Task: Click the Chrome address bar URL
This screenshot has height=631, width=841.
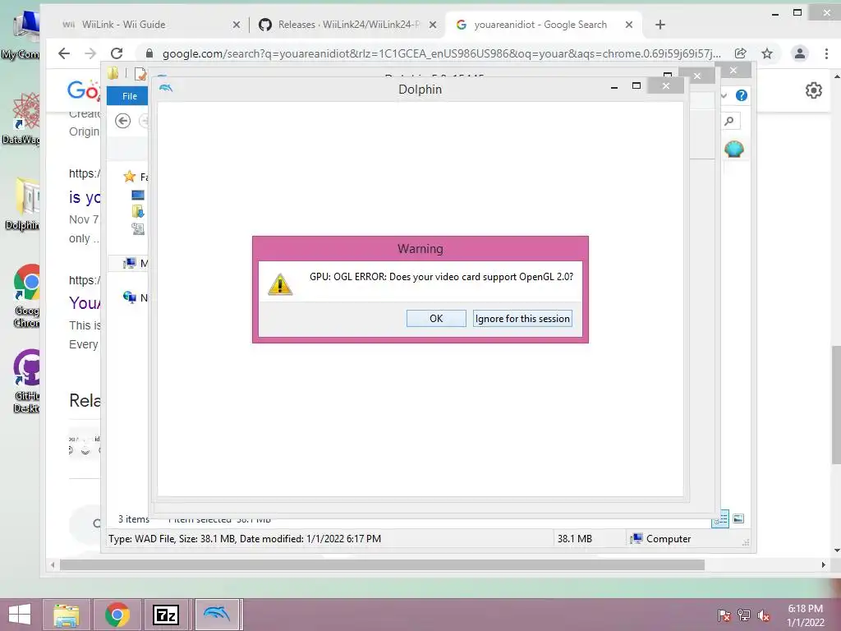Action: 441,53
